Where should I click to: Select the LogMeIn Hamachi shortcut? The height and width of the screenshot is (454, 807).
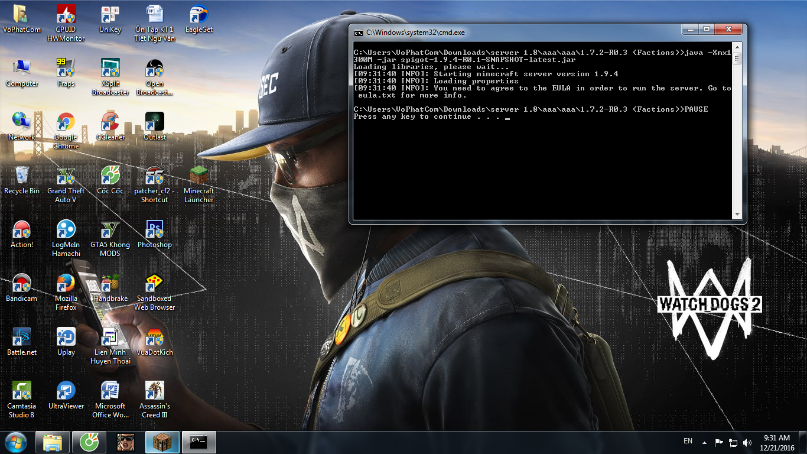66,230
